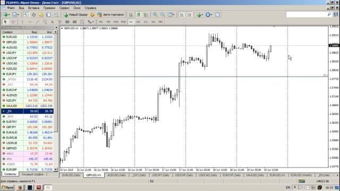
Task: Open a new chart with the green plus icon
Action: (5, 15)
